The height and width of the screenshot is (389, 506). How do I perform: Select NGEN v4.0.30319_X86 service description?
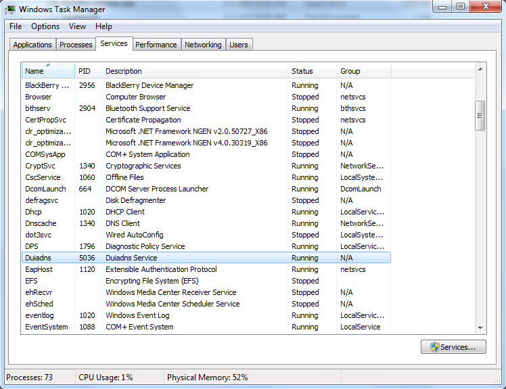(187, 143)
